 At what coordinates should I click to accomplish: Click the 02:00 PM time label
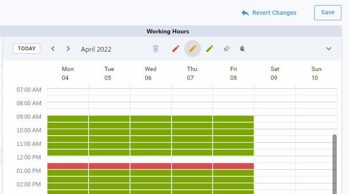click(29, 184)
